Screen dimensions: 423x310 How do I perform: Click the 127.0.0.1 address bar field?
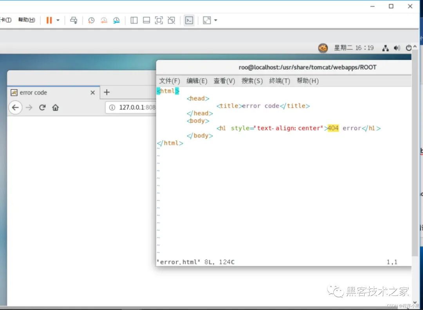point(130,108)
